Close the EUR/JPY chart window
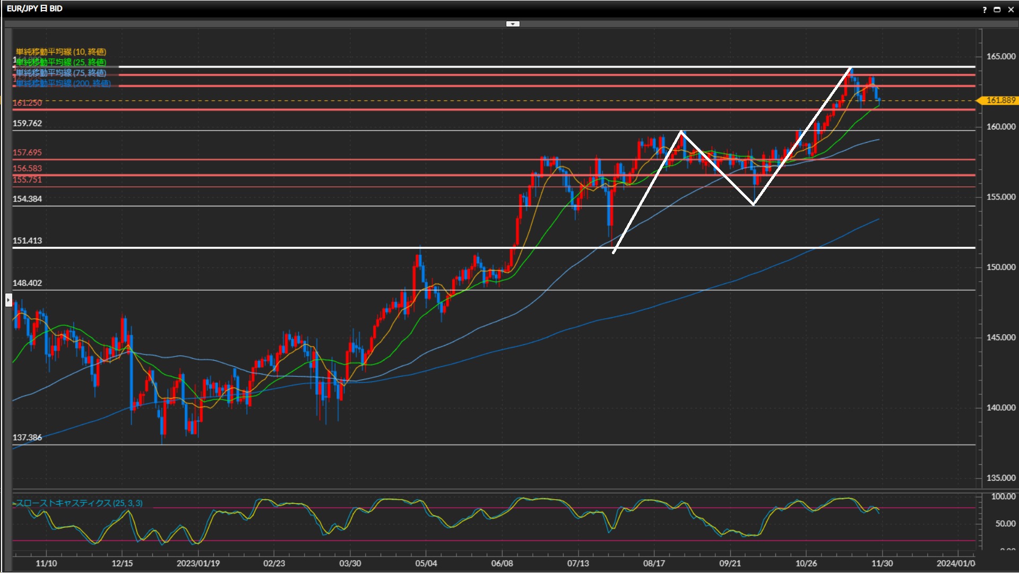Screen dimensions: 1019x573 tap(1011, 10)
